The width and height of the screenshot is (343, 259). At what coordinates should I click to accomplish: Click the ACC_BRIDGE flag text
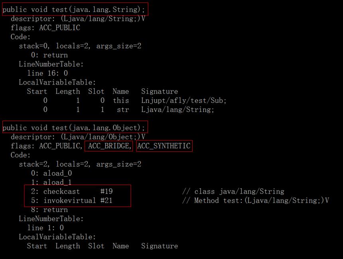click(x=108, y=146)
